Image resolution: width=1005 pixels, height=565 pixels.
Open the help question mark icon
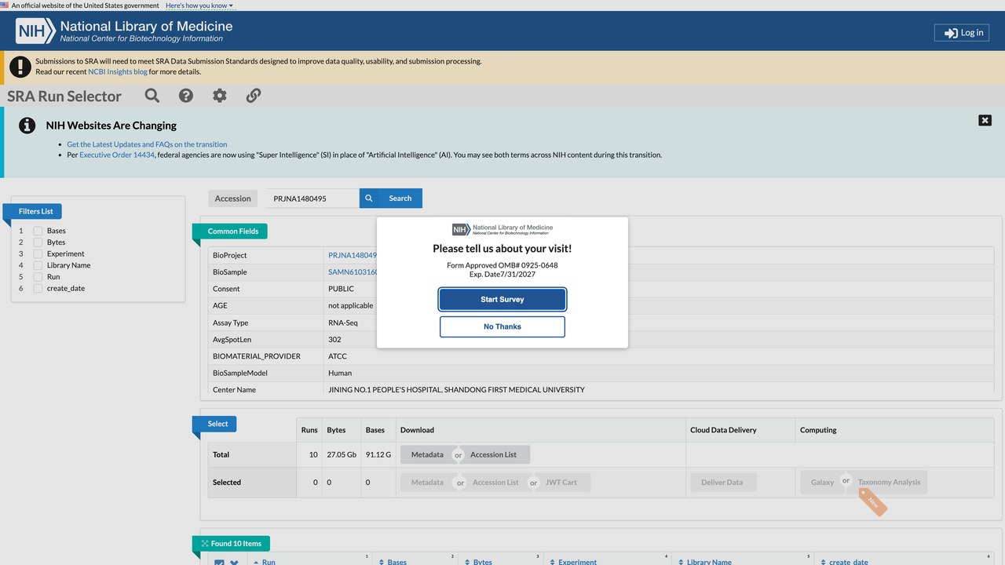[x=186, y=96]
